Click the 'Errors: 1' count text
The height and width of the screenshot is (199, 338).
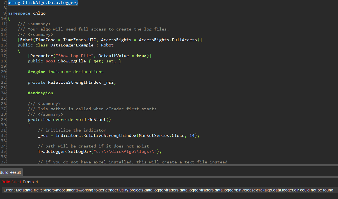tap(30, 182)
